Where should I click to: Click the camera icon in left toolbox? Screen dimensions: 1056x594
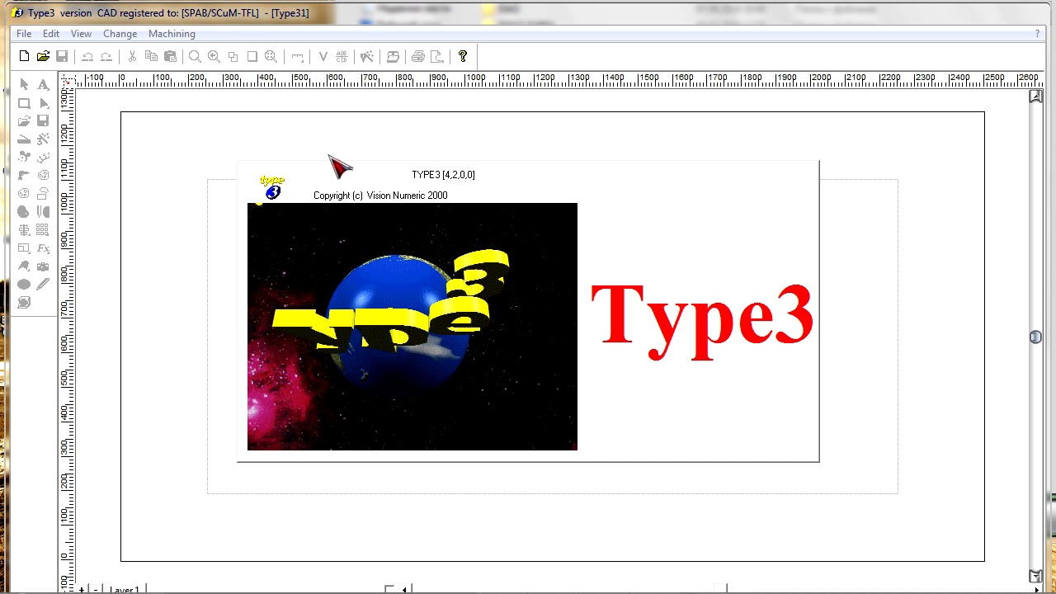tap(43, 266)
